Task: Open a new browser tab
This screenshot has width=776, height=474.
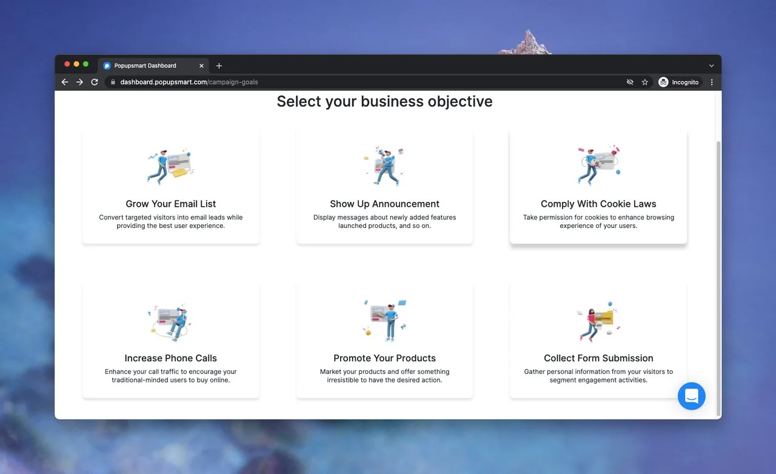Action: click(x=219, y=65)
